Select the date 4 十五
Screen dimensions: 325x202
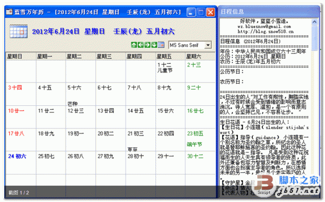51,94
